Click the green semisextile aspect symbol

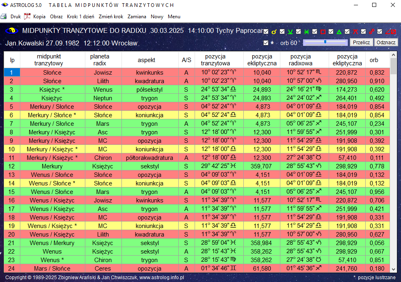pos(290,32)
